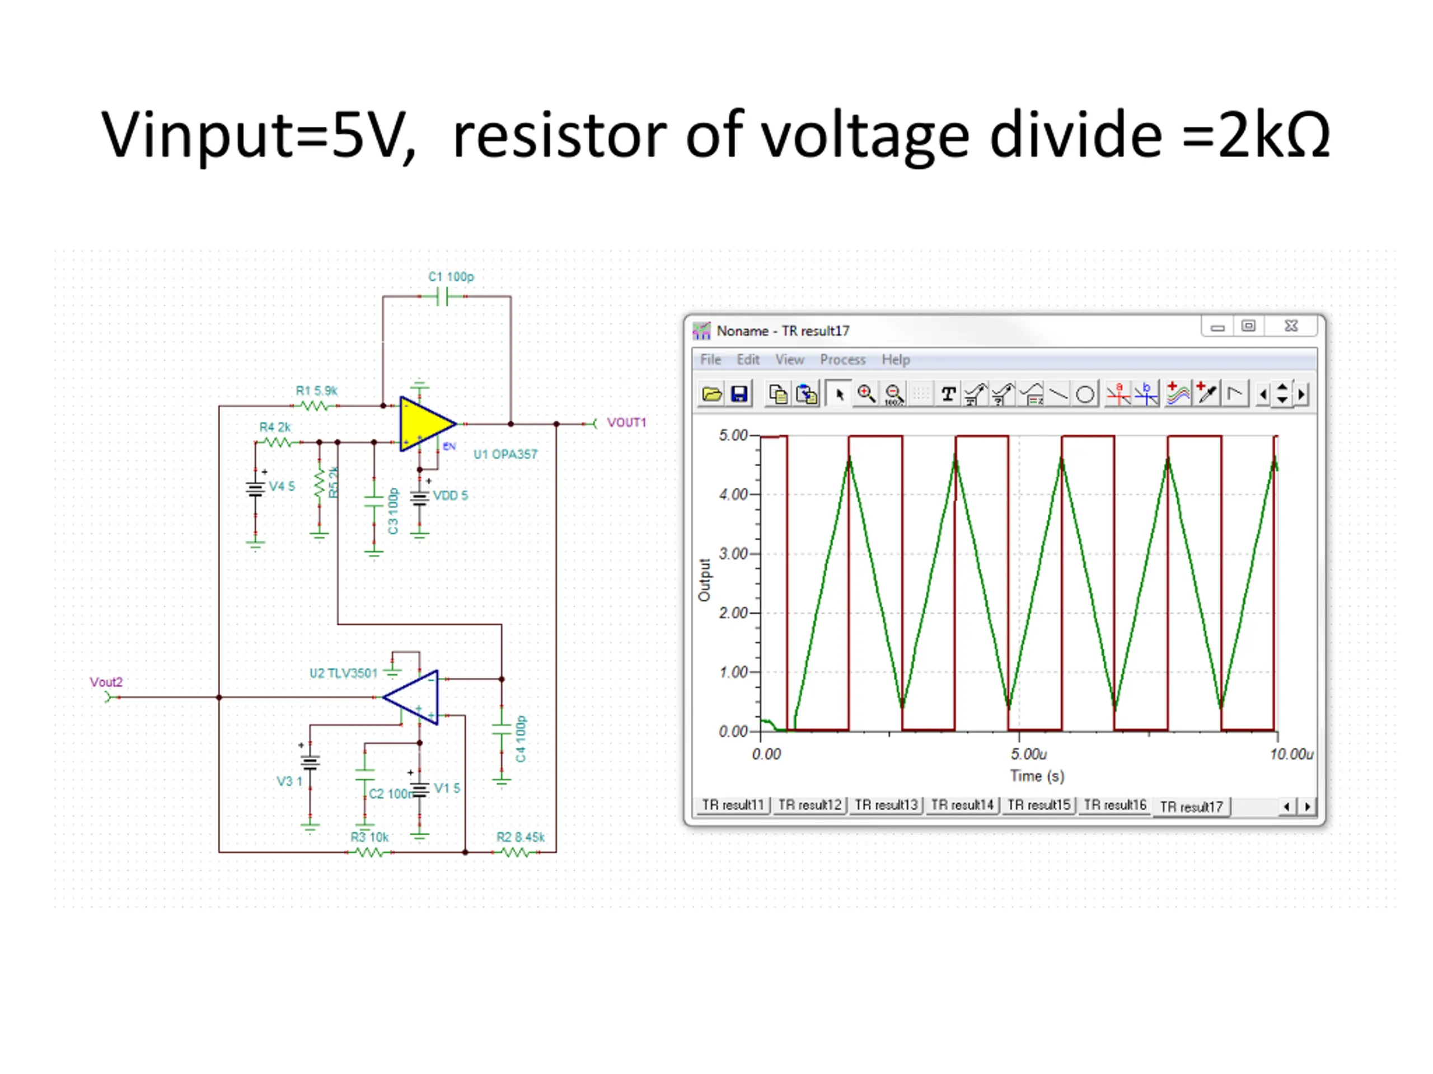
Task: Open the File menu
Action: pyautogui.click(x=710, y=359)
